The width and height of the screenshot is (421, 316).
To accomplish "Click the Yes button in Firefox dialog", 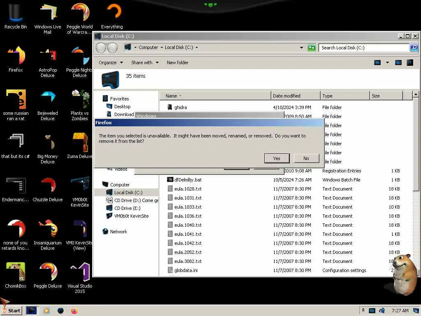I will click(x=277, y=158).
